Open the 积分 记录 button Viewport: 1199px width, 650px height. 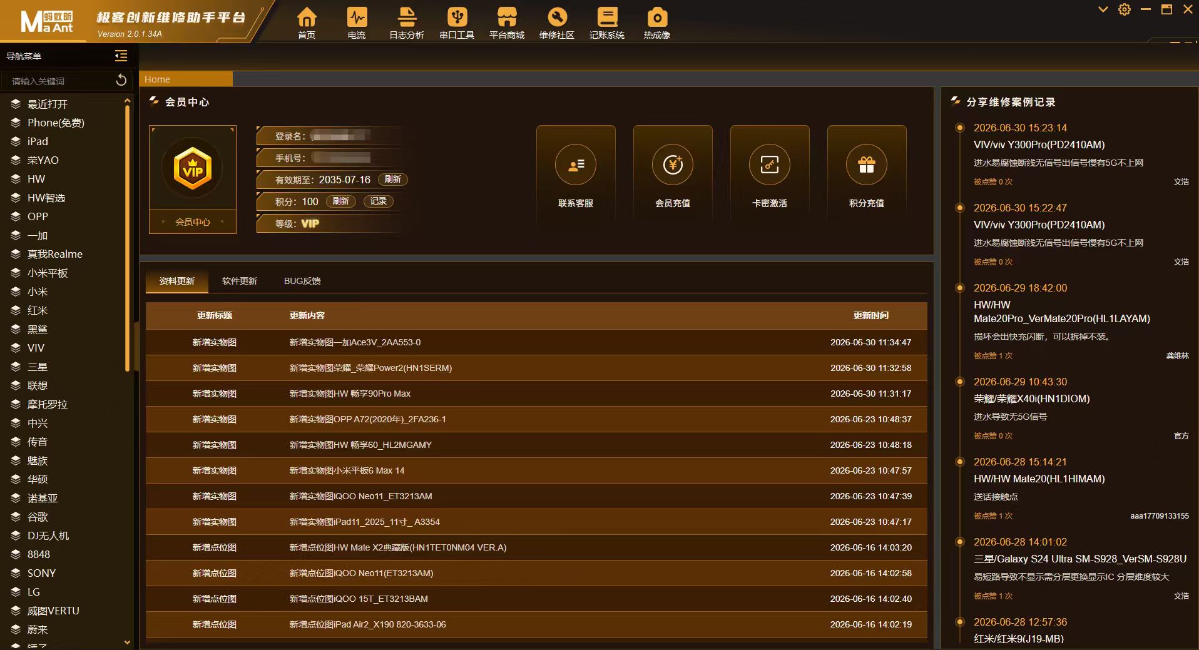point(379,201)
